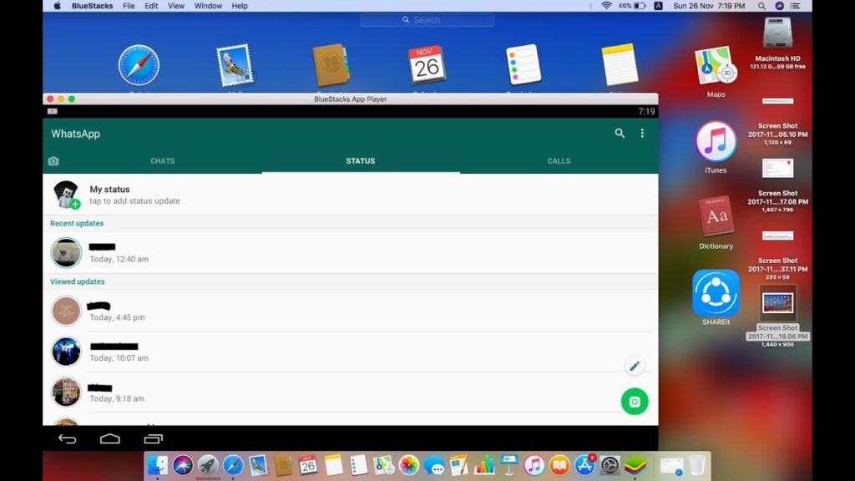The height and width of the screenshot is (481, 855).
Task: Open Maps from the desktop
Action: 716,65
